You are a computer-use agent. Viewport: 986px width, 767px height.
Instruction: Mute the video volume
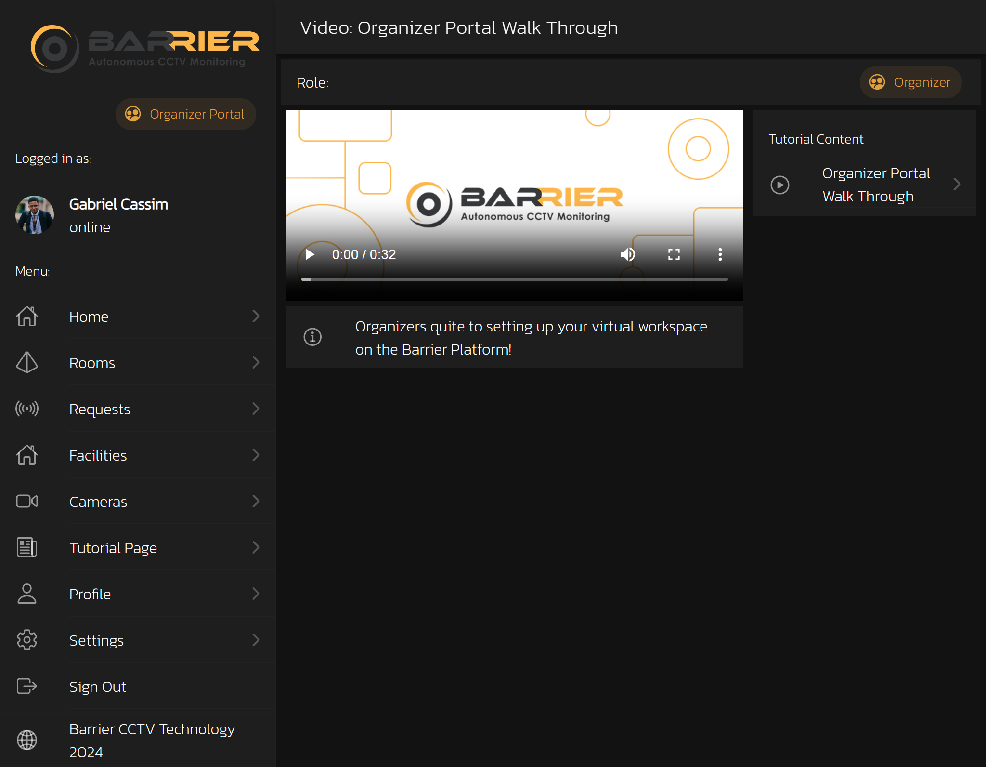pos(627,254)
